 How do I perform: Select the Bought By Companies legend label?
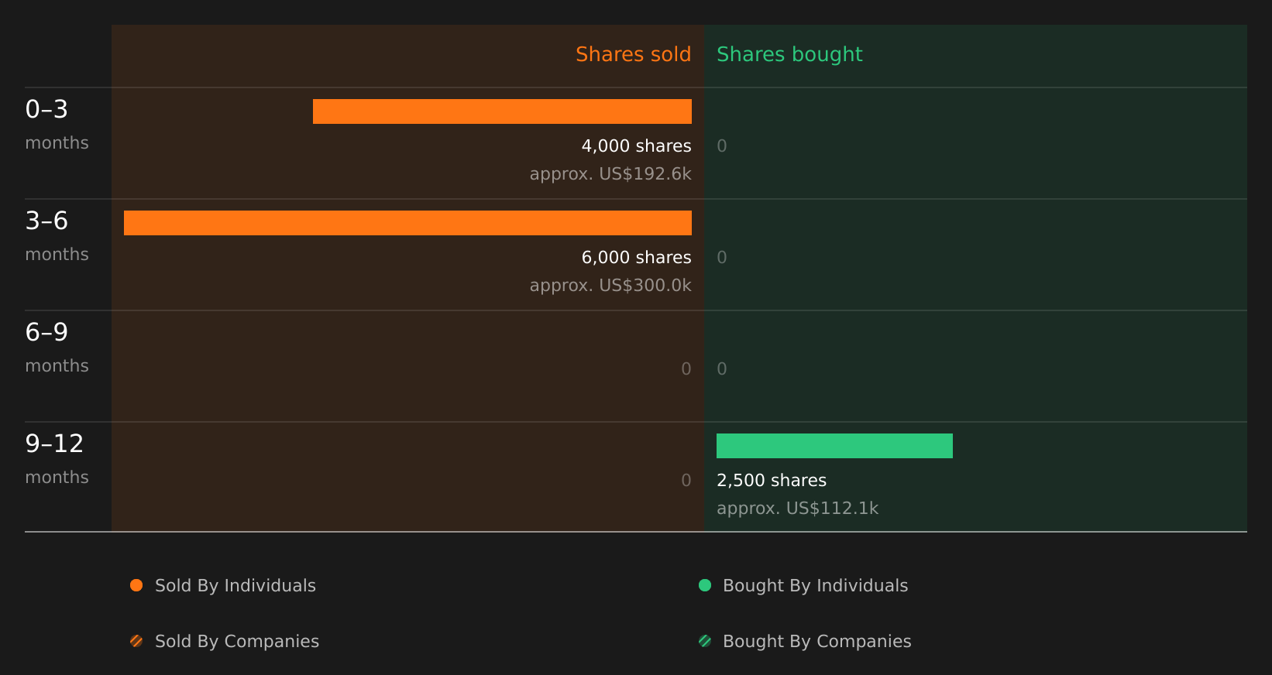pos(816,641)
